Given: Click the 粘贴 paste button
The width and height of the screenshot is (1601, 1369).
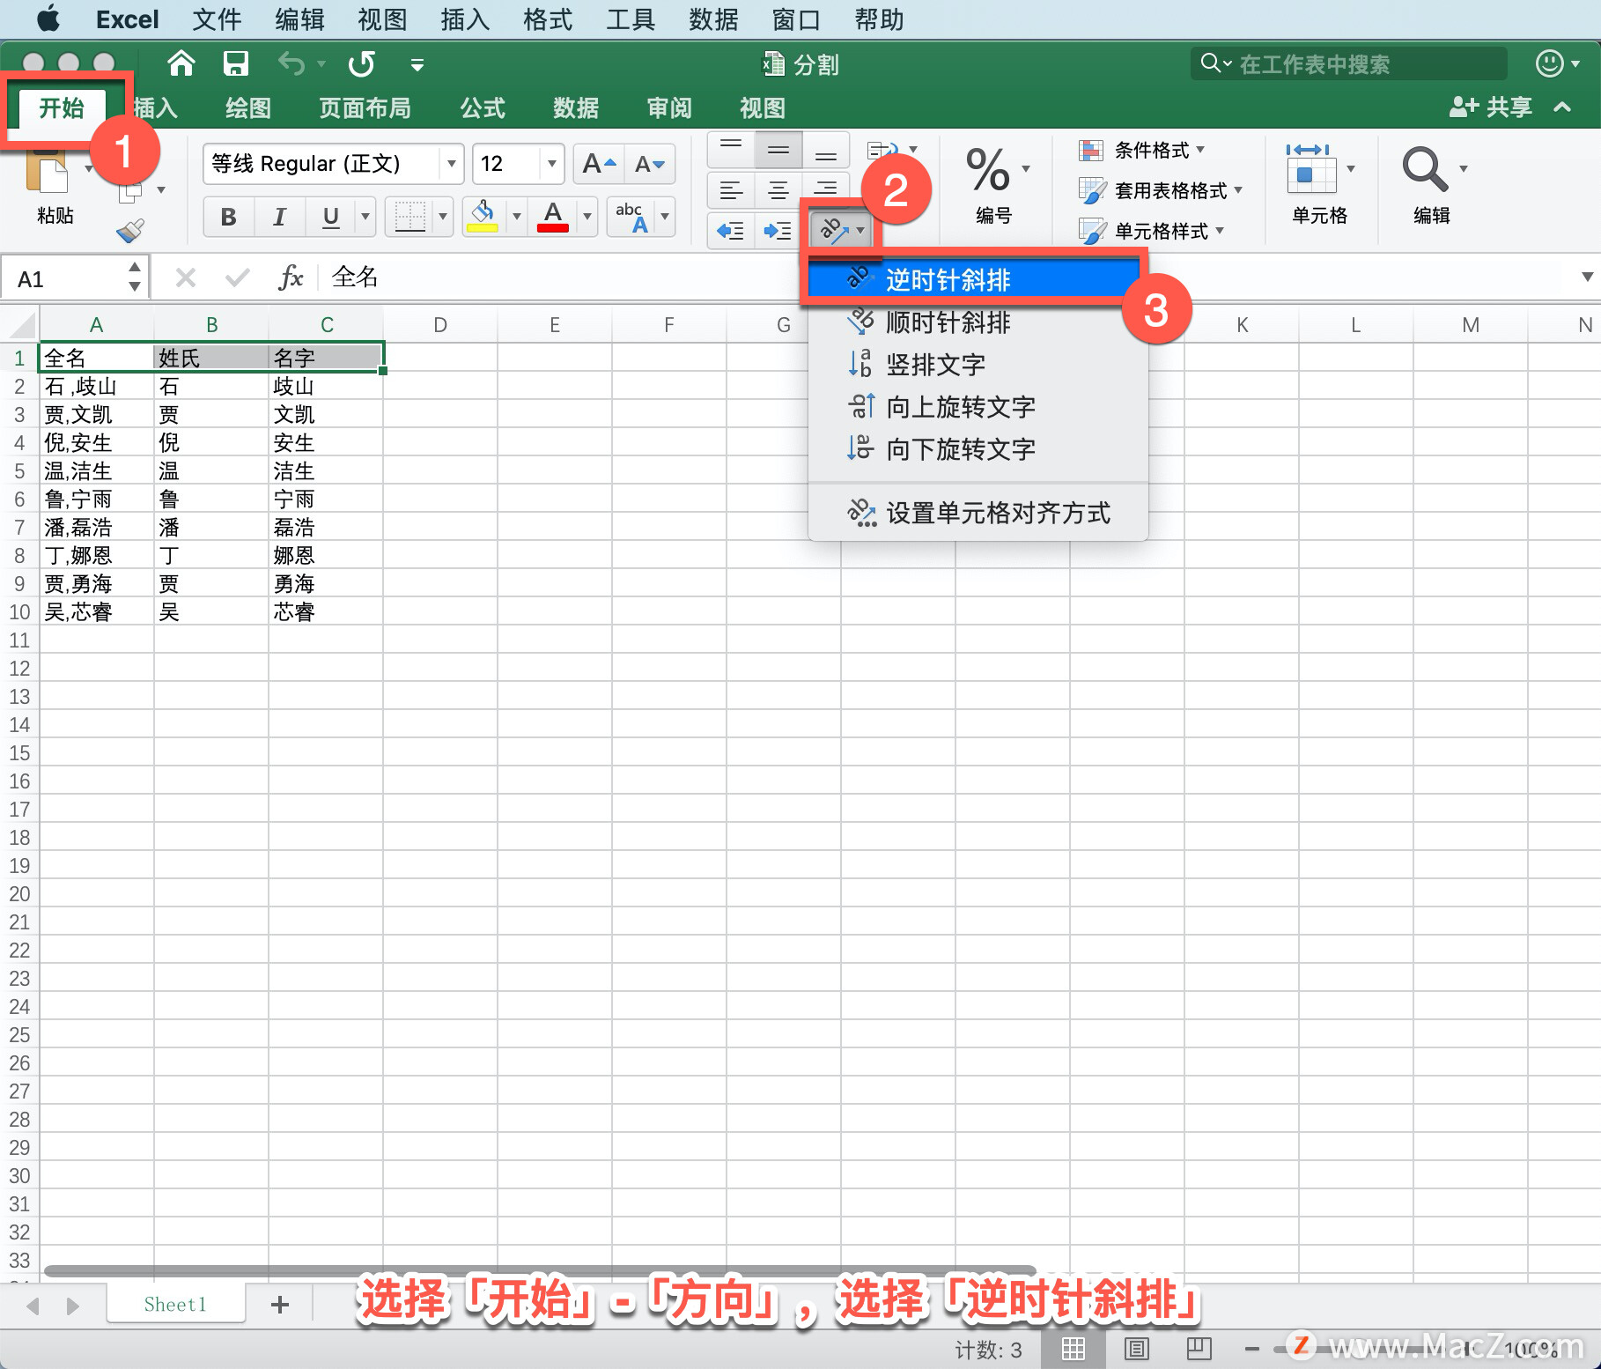Looking at the screenshot, I should pyautogui.click(x=55, y=187).
